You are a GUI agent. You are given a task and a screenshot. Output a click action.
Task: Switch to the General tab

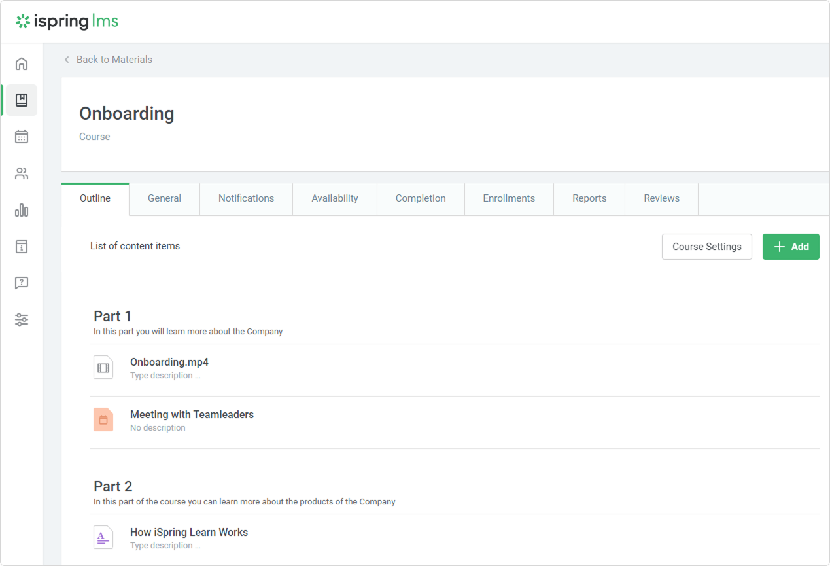[x=164, y=198]
